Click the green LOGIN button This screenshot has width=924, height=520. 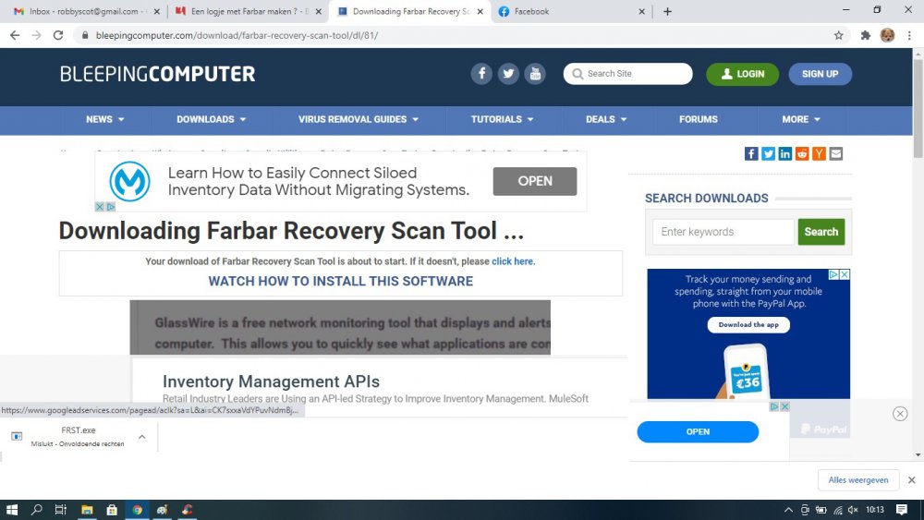click(x=743, y=74)
